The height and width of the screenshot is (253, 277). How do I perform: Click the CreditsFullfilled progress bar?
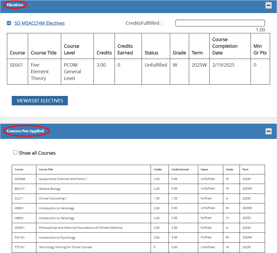click(x=220, y=23)
